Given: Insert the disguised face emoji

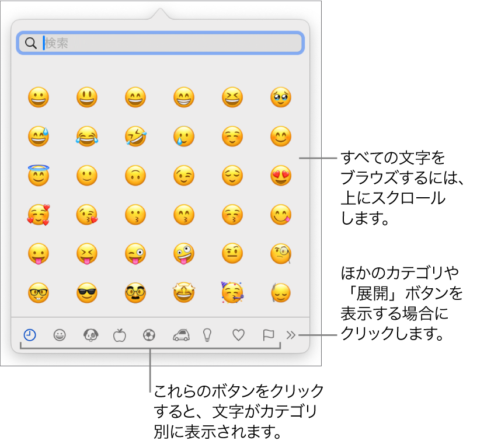Looking at the screenshot, I should coord(135,293).
